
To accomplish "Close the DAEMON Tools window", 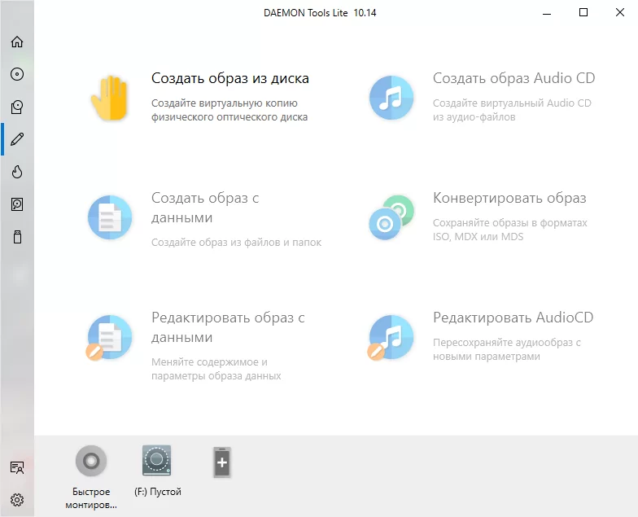I will tap(620, 13).
